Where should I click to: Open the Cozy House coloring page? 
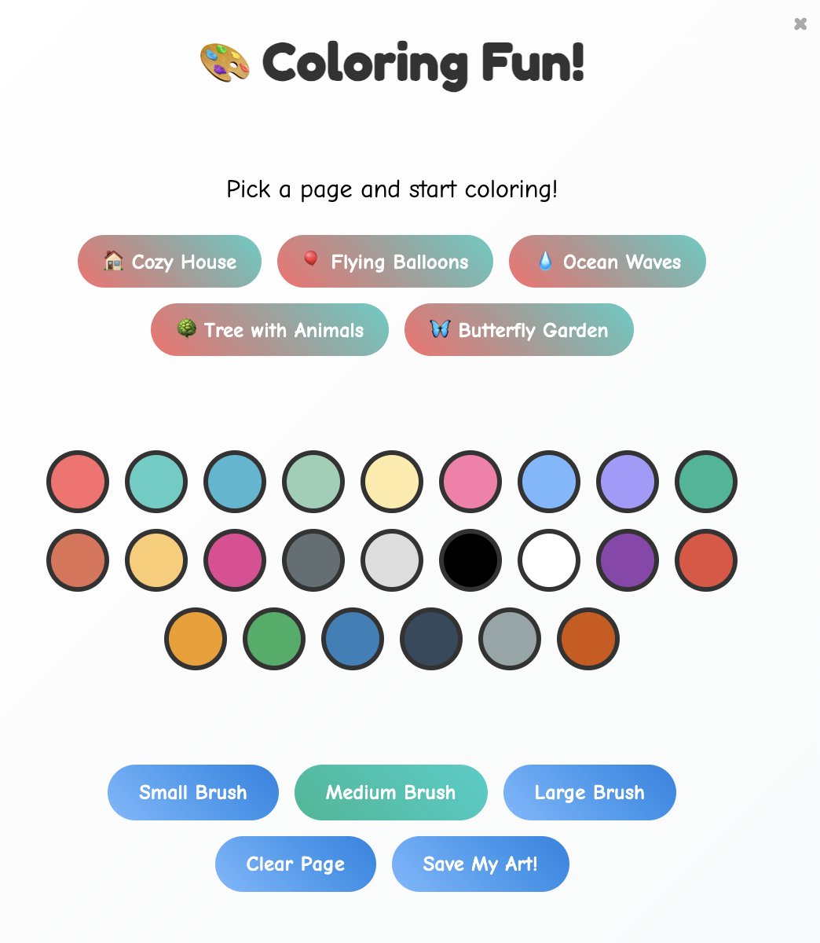170,262
